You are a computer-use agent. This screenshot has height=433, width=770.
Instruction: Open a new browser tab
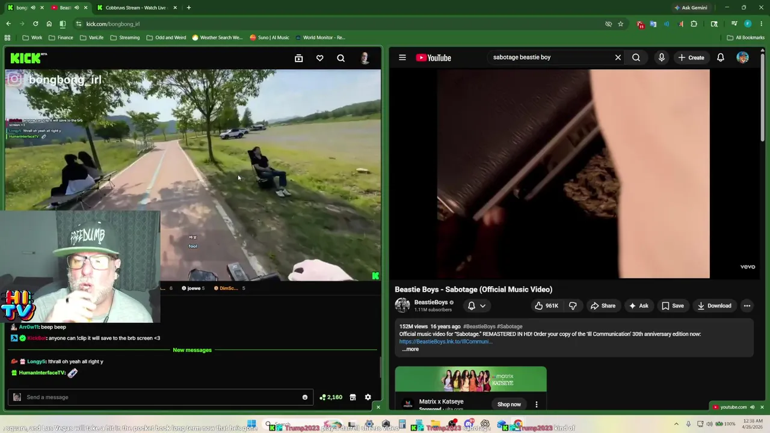189,8
